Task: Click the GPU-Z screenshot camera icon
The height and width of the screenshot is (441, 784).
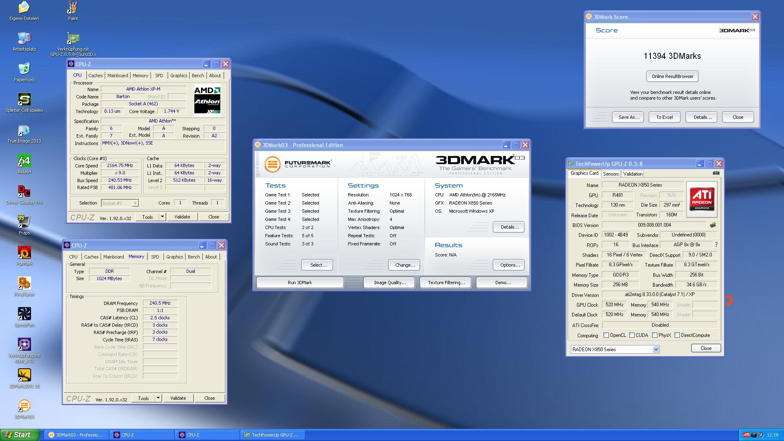Action: pyautogui.click(x=716, y=173)
